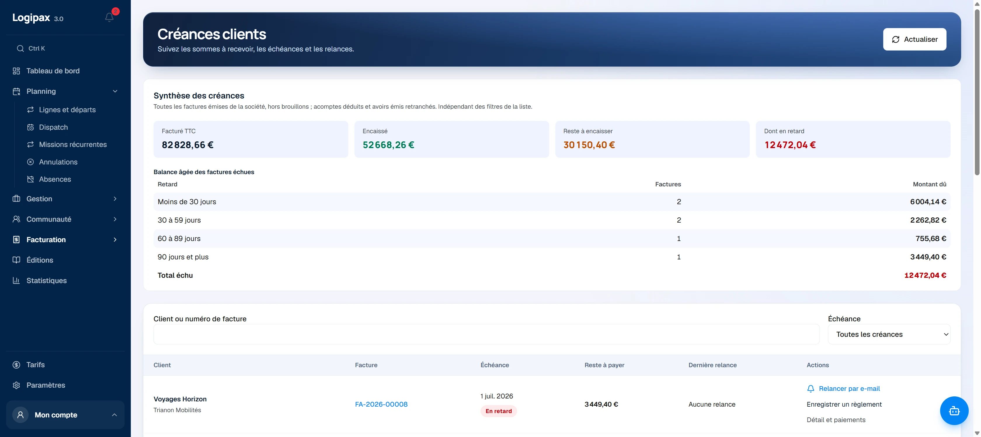Click the Dispatch icon in sidebar
The width and height of the screenshot is (981, 437).
30,127
